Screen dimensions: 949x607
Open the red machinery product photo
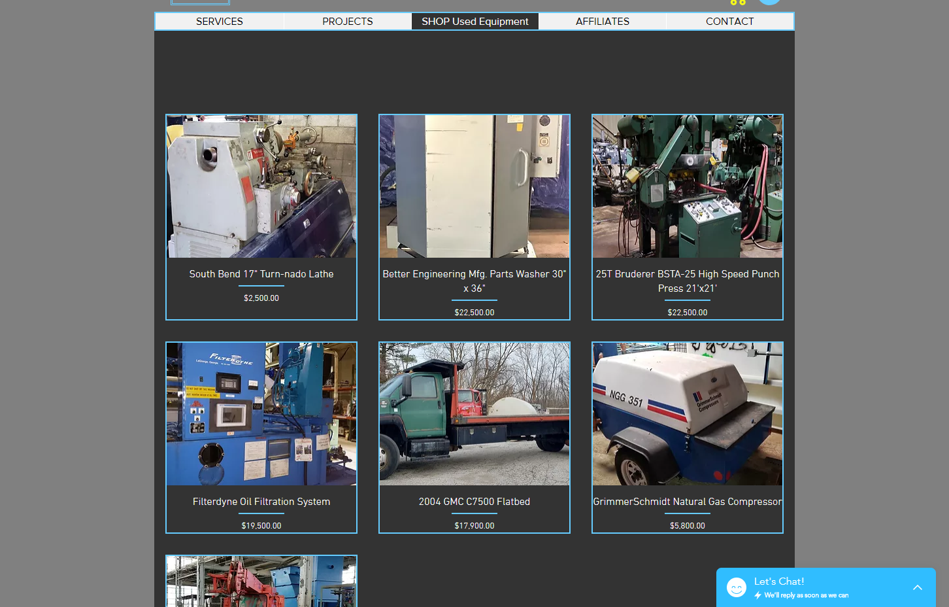pyautogui.click(x=261, y=581)
